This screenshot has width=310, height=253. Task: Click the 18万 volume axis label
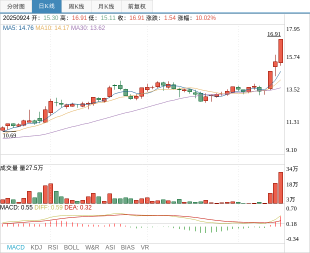[292, 184]
